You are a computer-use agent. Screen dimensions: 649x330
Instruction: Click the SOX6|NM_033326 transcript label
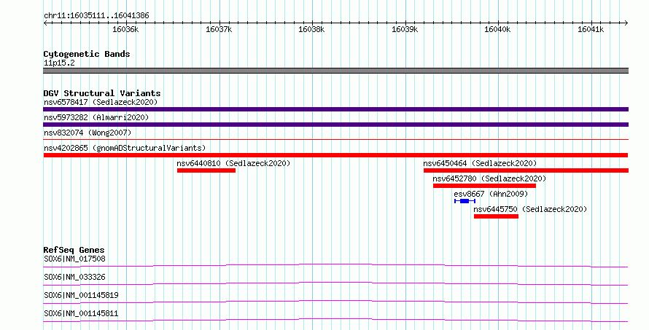(74, 277)
